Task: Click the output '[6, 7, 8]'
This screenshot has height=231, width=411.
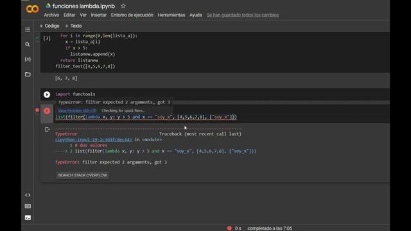Action: (x=66, y=78)
